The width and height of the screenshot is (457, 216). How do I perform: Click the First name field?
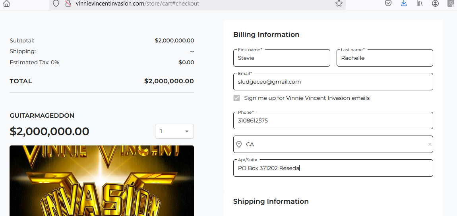(x=281, y=58)
